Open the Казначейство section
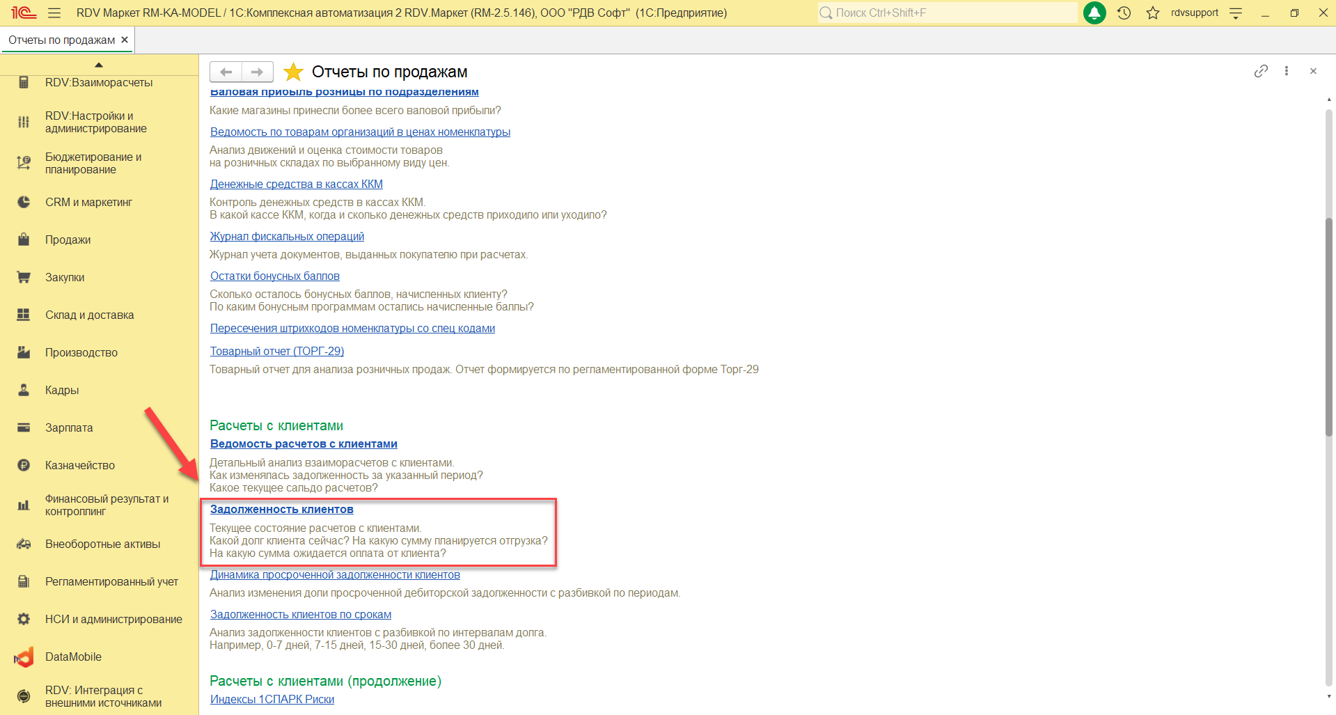1336x715 pixels. [80, 465]
